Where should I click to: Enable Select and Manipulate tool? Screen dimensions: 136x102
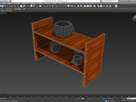click(37, 6)
